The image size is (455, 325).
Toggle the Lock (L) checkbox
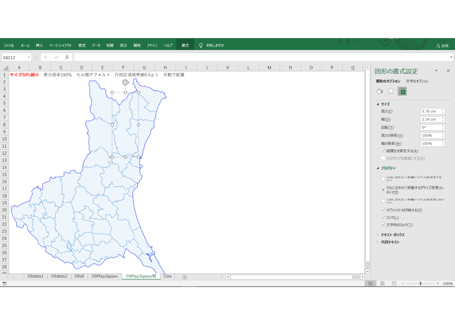[383, 217]
